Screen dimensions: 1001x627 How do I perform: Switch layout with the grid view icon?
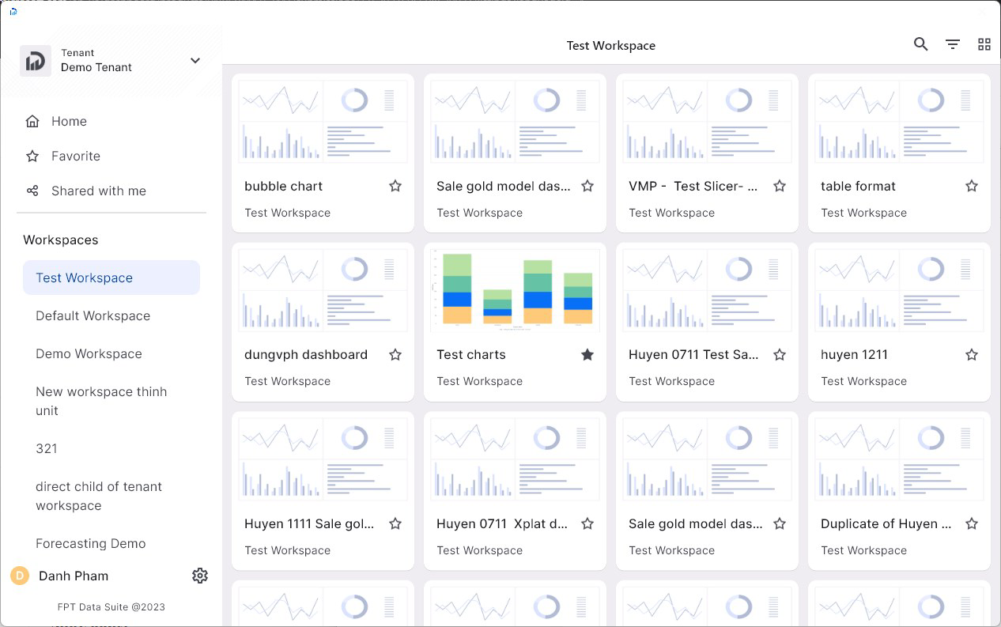[x=984, y=44]
